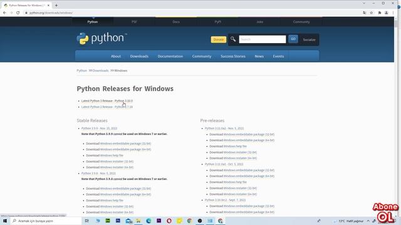Open a new browser tab with plus

coord(56,5)
